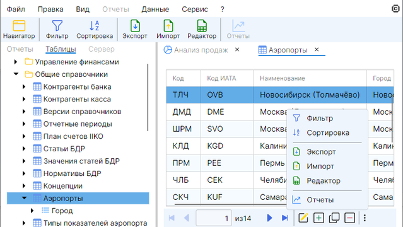The height and width of the screenshot is (227, 403).
Task: Click the edit record pencil icon
Action: pyautogui.click(x=303, y=218)
